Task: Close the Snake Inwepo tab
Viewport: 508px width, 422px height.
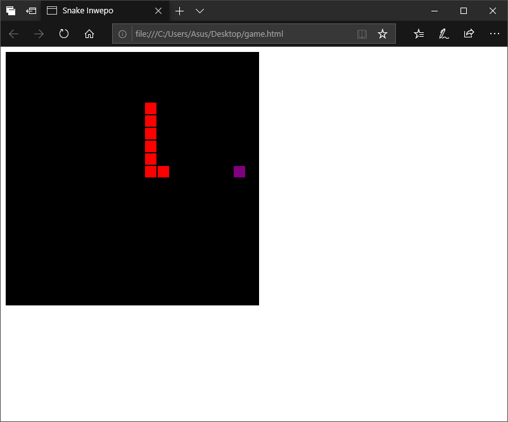Action: tap(158, 11)
